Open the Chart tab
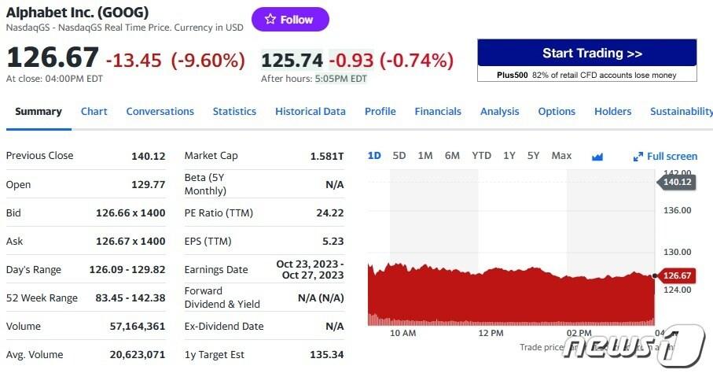The width and height of the screenshot is (713, 377). click(94, 112)
